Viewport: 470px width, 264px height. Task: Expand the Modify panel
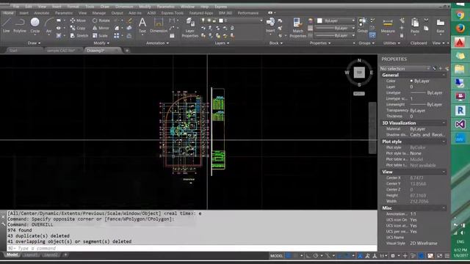(101, 43)
